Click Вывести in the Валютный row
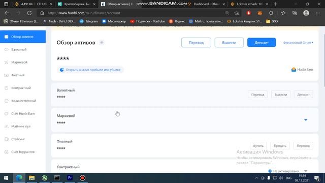 pyautogui.click(x=281, y=95)
